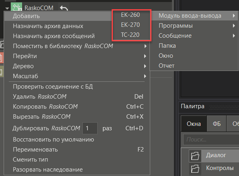Click the Палитра panel title

point(192,106)
